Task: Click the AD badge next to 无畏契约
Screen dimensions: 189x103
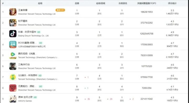Action: pos(40,86)
